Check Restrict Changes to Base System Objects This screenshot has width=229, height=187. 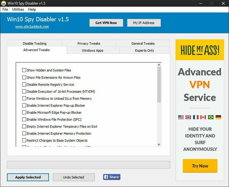(x=24, y=140)
